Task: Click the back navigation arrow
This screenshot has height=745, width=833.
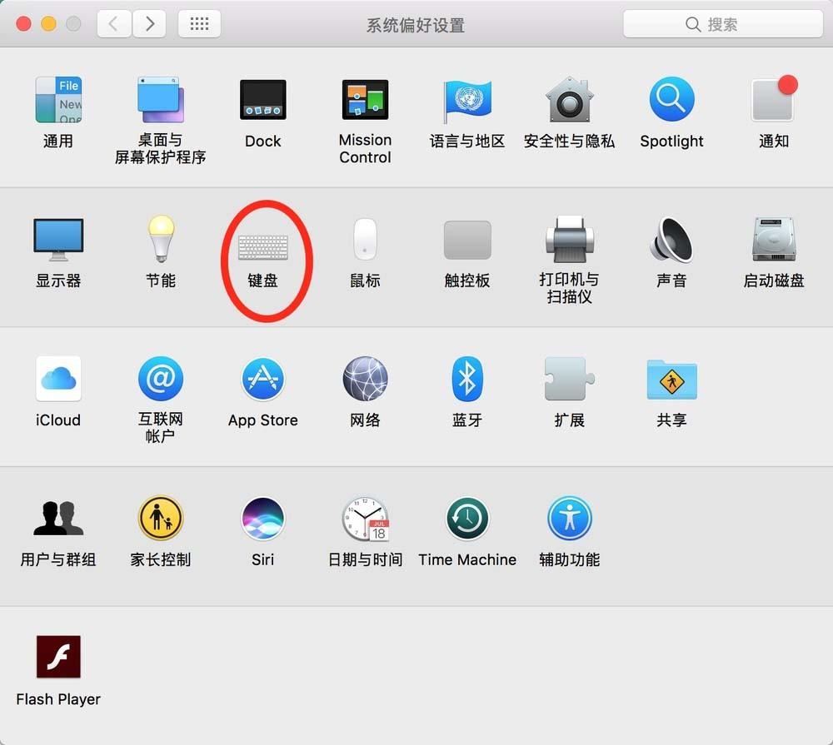Action: pos(114,23)
